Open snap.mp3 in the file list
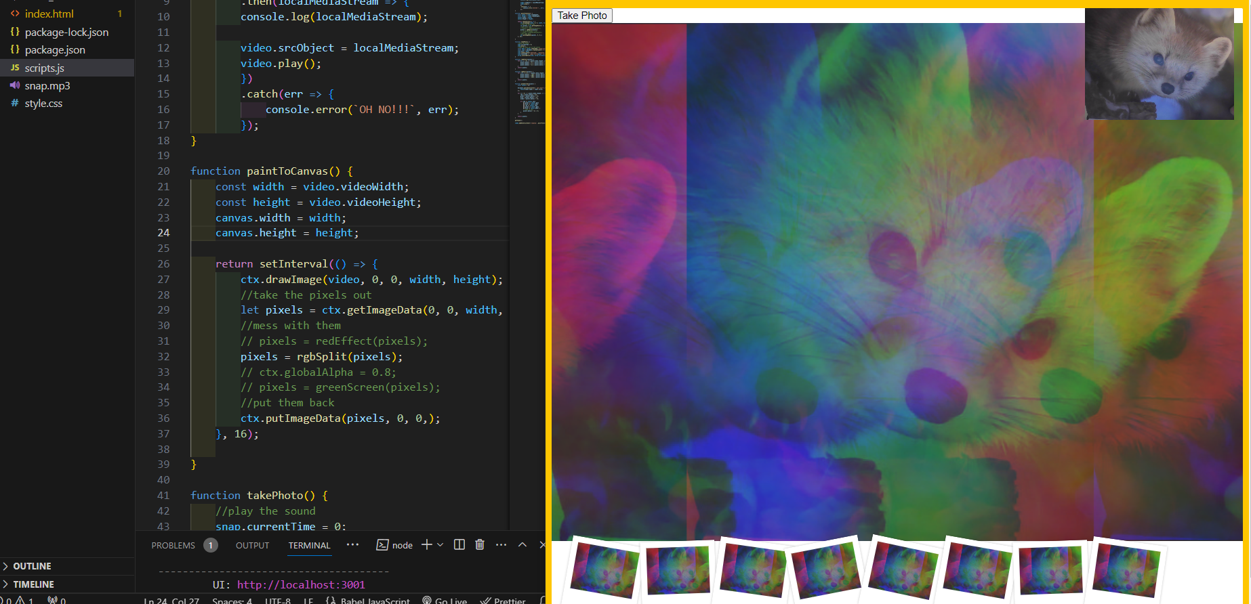Screen dimensions: 1251x604 pos(47,86)
